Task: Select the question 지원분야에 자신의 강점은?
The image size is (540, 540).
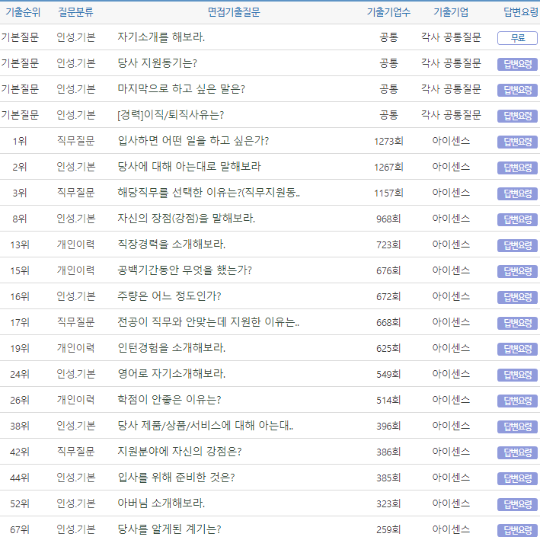Action: 180,452
